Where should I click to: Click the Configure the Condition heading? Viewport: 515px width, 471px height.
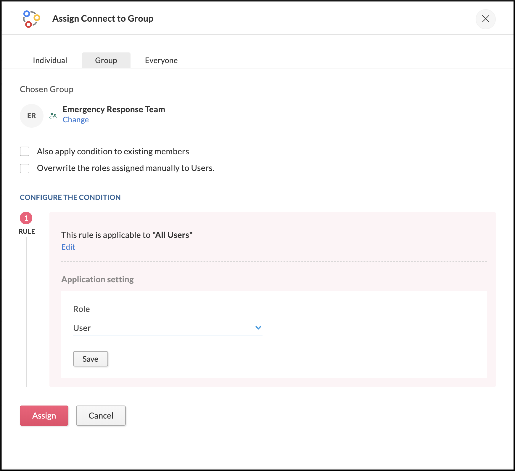click(70, 197)
